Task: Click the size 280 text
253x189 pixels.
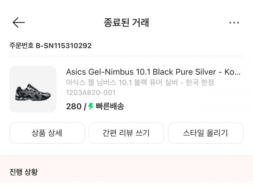Action: pos(74,106)
